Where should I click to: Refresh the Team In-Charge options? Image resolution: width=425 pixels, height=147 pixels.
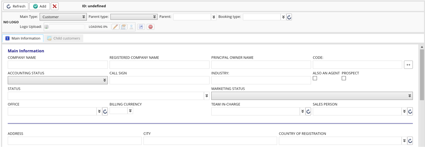(308, 111)
